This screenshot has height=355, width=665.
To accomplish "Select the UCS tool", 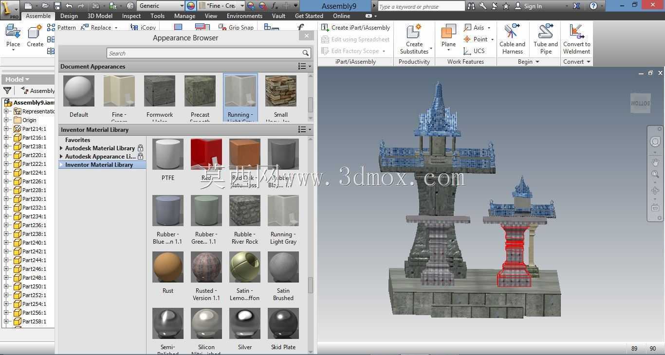I will [475, 51].
